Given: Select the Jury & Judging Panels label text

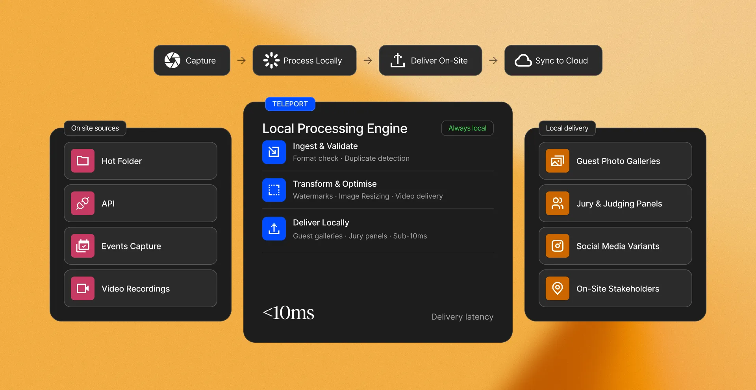Looking at the screenshot, I should 619,204.
